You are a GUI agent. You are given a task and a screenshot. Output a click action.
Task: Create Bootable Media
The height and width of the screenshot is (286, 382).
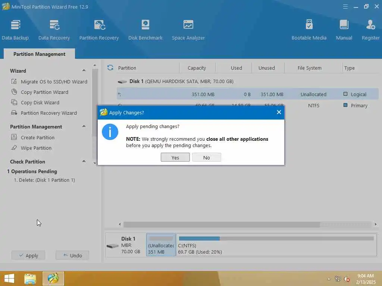click(309, 30)
